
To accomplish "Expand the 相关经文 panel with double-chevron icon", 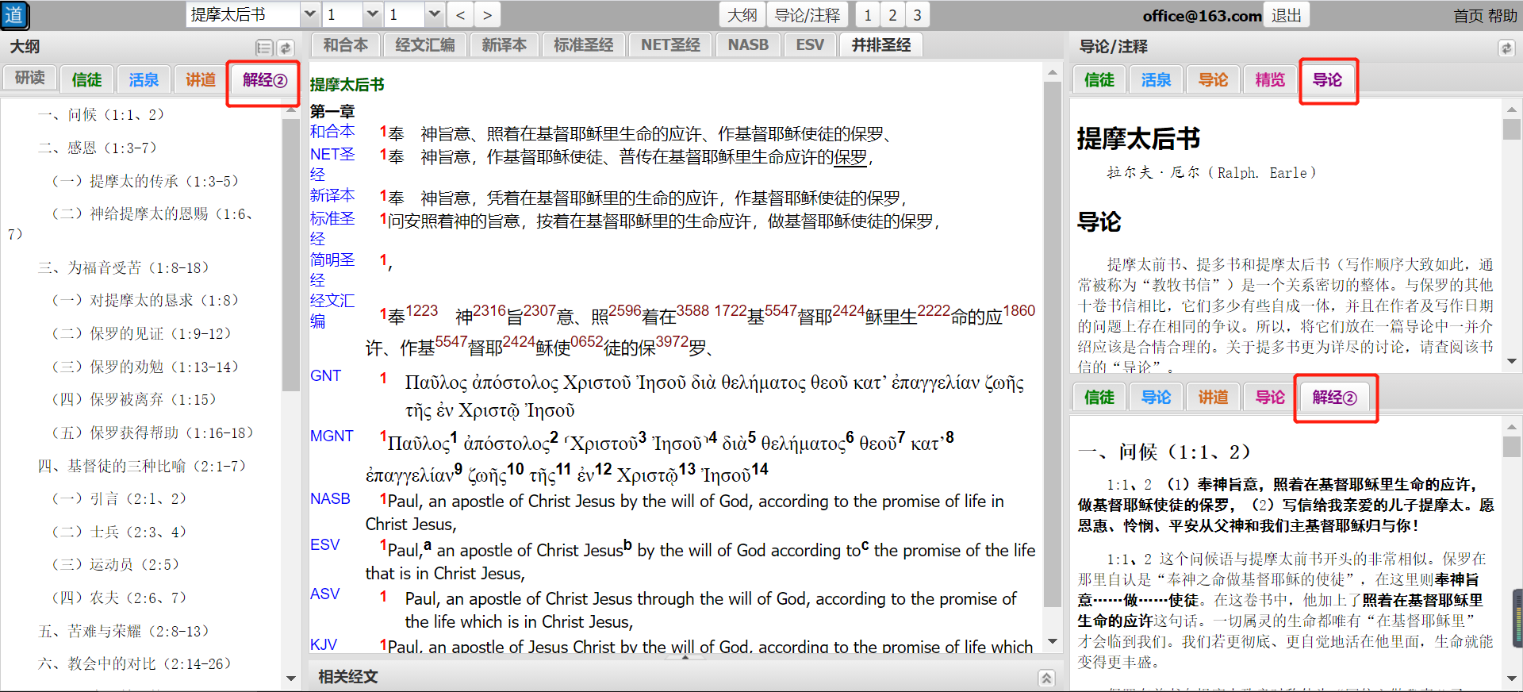I will pos(1046,678).
